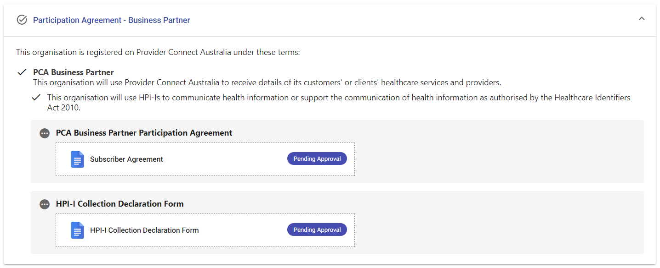Select the HPI-I Collection Declaration Form section title
Image resolution: width=660 pixels, height=268 pixels.
[119, 204]
